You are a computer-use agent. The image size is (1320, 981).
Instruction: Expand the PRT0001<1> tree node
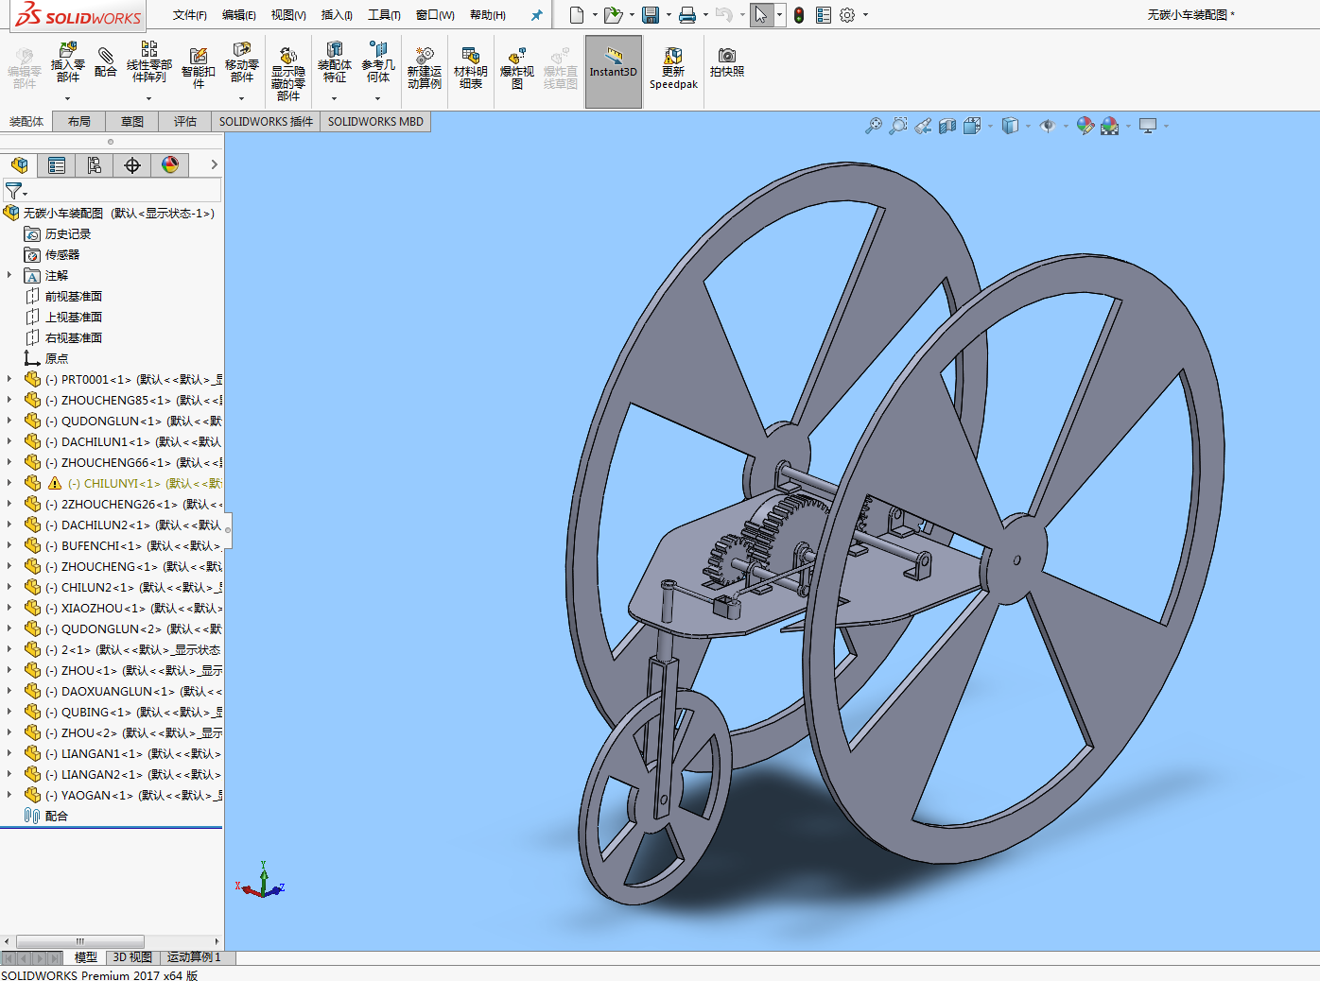click(x=9, y=379)
